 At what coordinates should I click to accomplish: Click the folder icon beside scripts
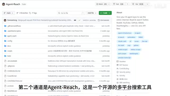click(x=5, y=51)
